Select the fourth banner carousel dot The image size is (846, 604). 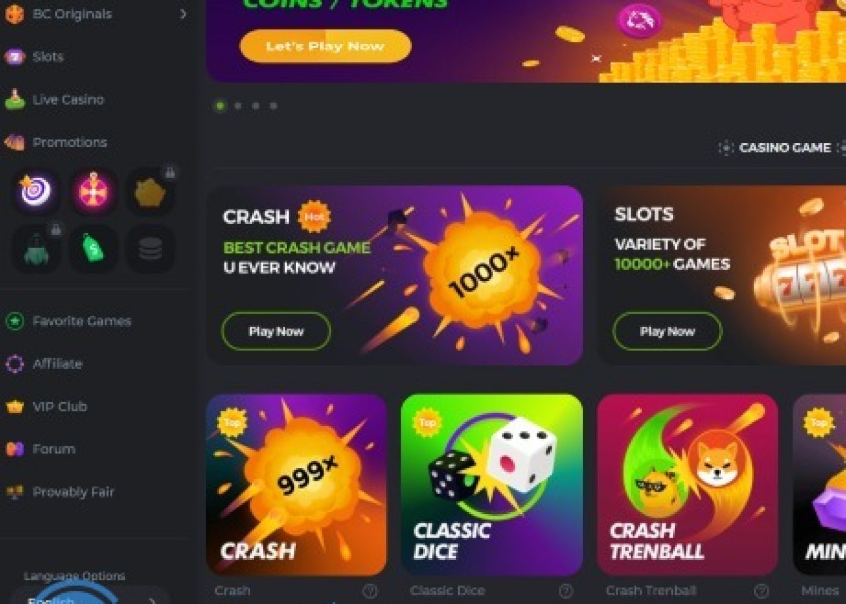tap(273, 106)
